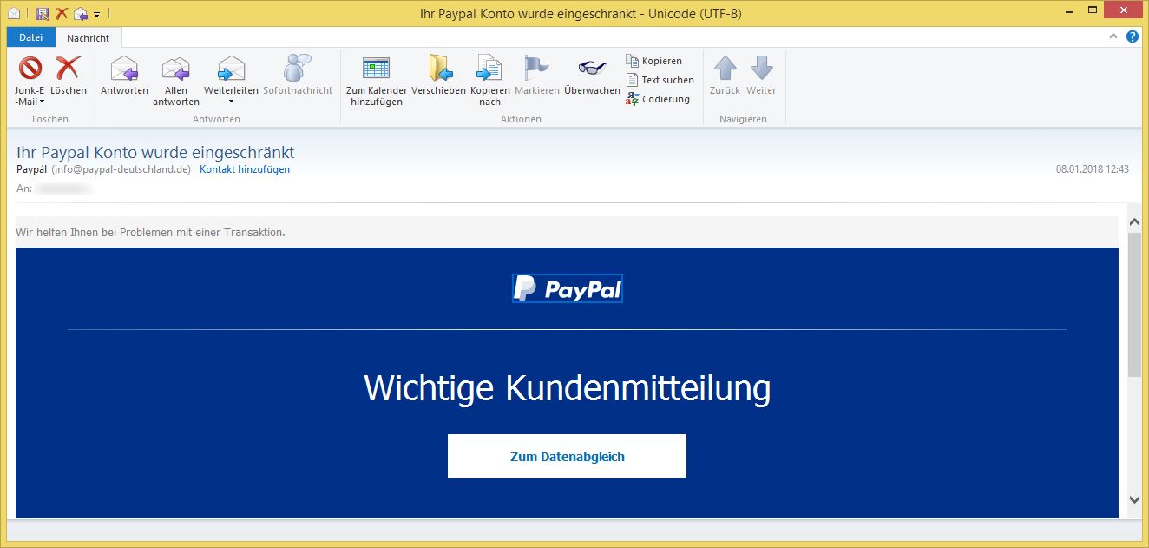Screen dimensions: 1149x548
Task: Add to calendar via Zum Kalender hinzufügen
Action: pos(376,81)
